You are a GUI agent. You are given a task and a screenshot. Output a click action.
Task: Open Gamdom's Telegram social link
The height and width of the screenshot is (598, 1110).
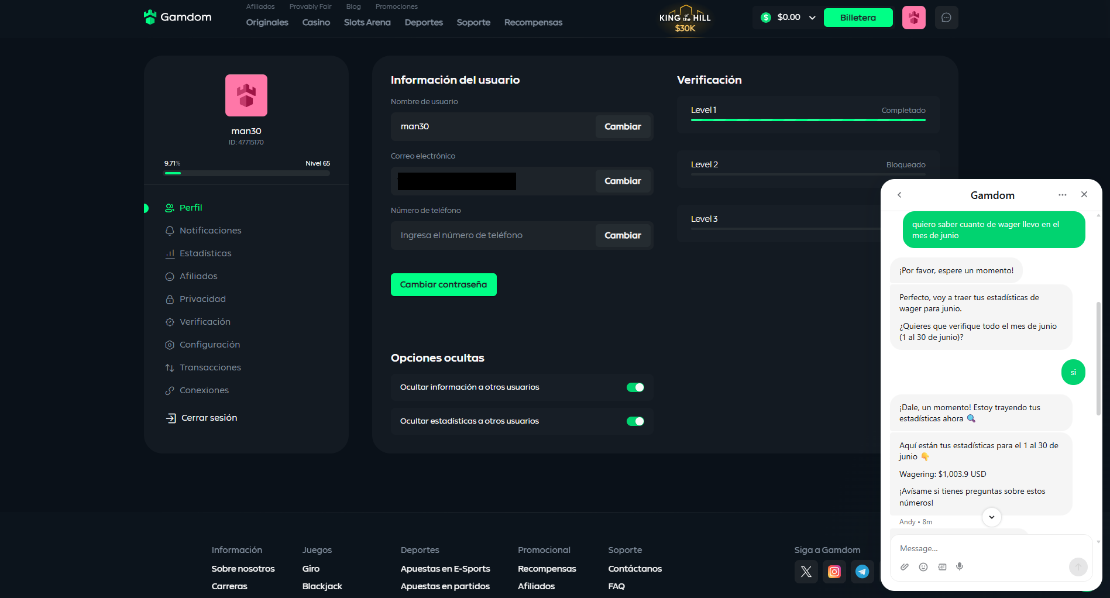(862, 572)
